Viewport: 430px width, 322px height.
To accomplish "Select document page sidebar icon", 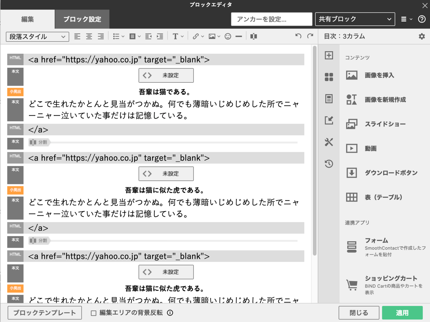I will tap(329, 98).
